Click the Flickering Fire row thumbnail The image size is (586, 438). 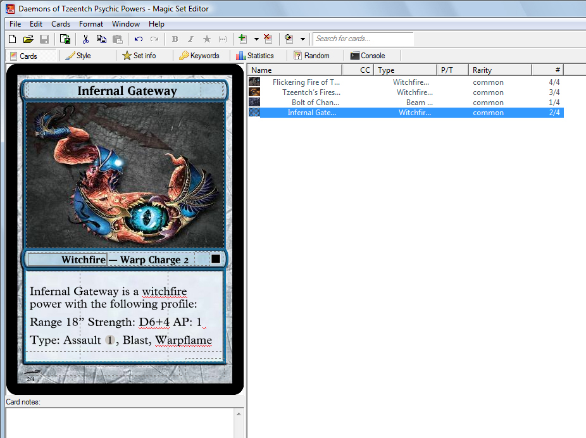pyautogui.click(x=254, y=82)
